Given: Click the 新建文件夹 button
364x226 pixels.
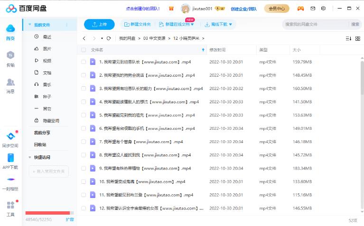Looking at the screenshot, I should click(138, 24).
